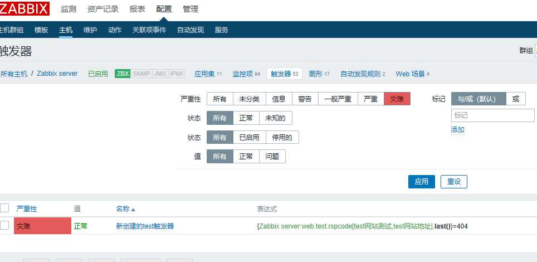The width and height of the screenshot is (537, 262).
Task: Set severity filter to 未分类
Action: coord(250,99)
